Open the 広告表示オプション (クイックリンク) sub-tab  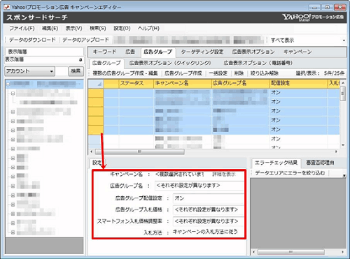(170, 63)
